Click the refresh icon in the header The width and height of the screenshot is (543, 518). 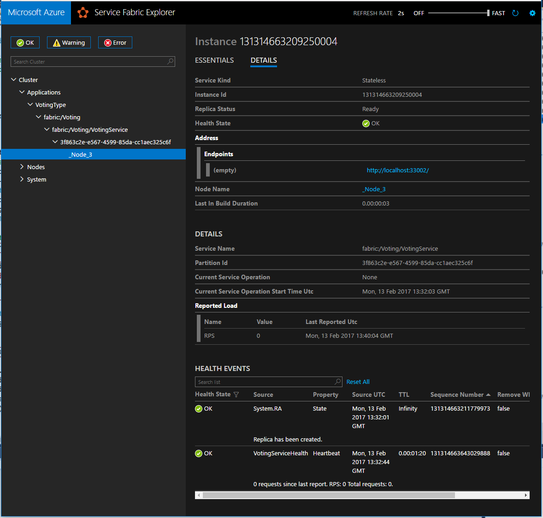pos(515,13)
